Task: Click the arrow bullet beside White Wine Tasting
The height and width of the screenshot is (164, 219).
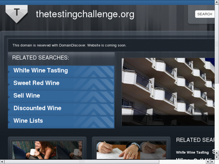Action: pos(9,72)
